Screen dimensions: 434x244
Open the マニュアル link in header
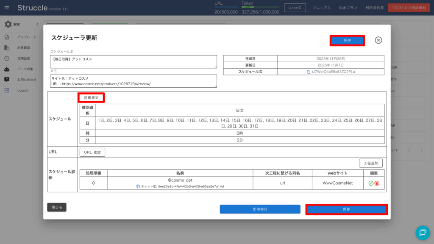pos(322,8)
